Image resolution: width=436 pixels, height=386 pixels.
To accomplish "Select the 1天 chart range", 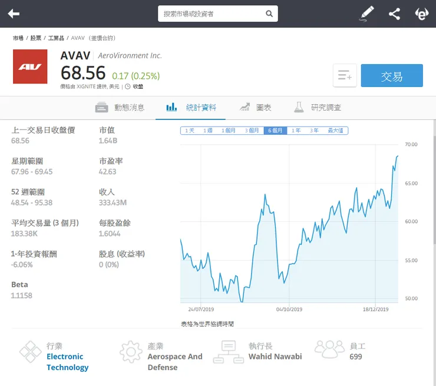I will tap(190, 131).
